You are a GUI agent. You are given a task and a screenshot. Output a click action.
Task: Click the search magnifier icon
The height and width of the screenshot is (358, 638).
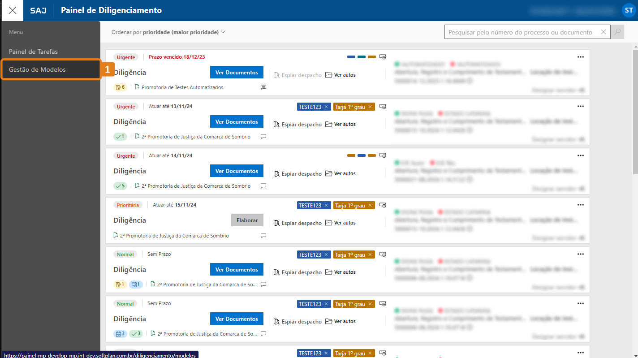click(x=617, y=32)
